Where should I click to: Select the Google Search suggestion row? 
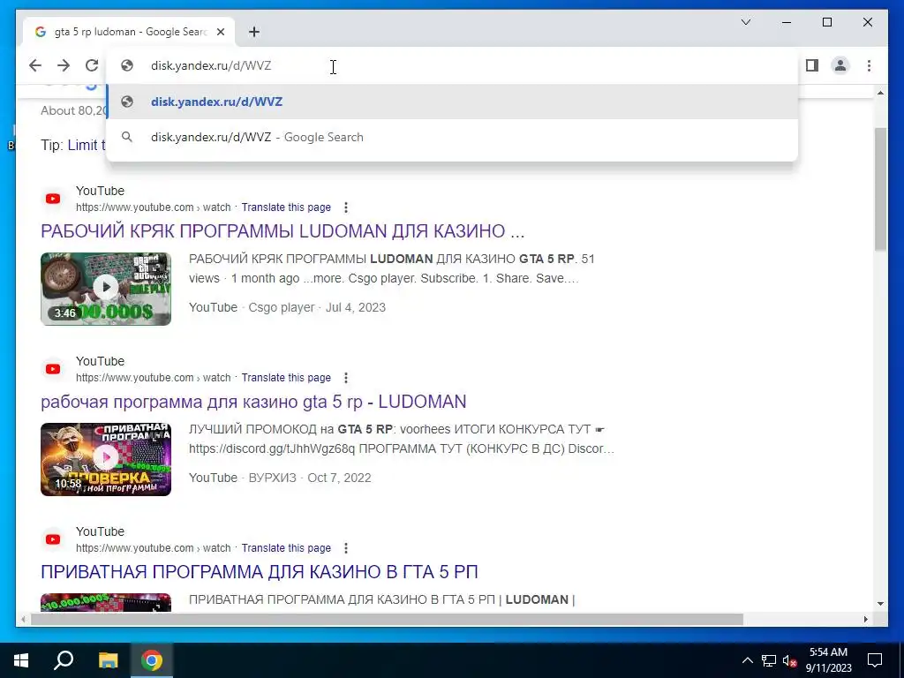(452, 137)
